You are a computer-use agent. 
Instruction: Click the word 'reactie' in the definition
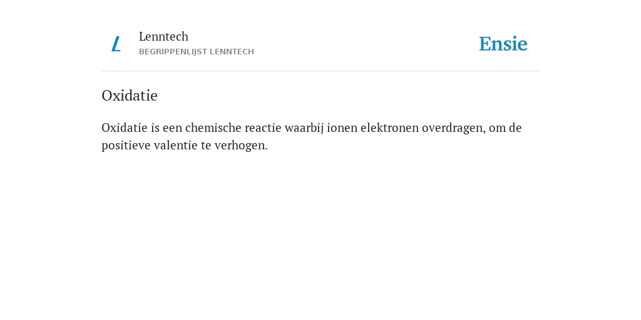click(x=264, y=127)
